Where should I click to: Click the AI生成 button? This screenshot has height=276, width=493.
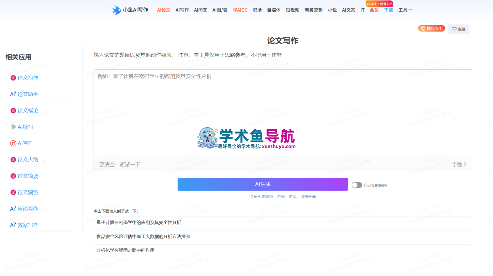point(263,184)
